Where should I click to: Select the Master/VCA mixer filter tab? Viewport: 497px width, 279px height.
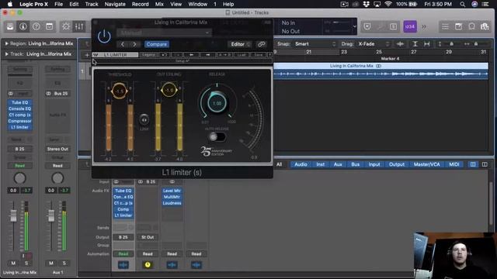click(426, 164)
